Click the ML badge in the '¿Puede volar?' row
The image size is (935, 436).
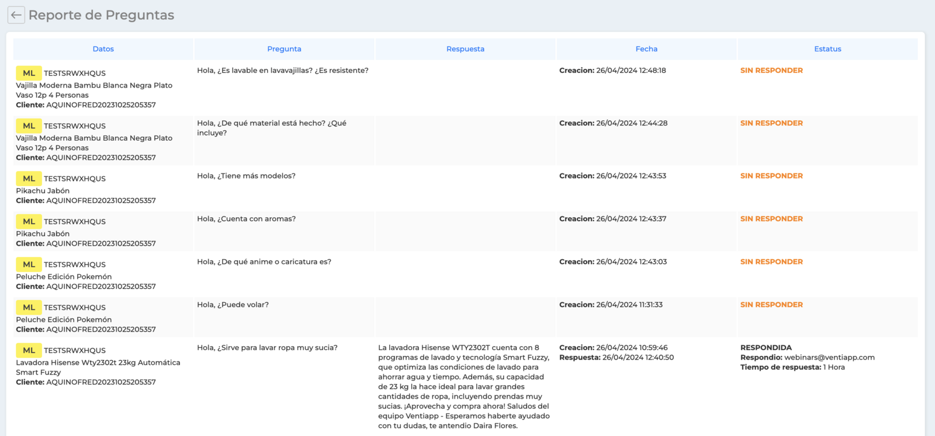29,307
